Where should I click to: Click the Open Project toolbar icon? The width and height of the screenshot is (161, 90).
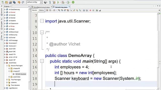coord(10,2)
